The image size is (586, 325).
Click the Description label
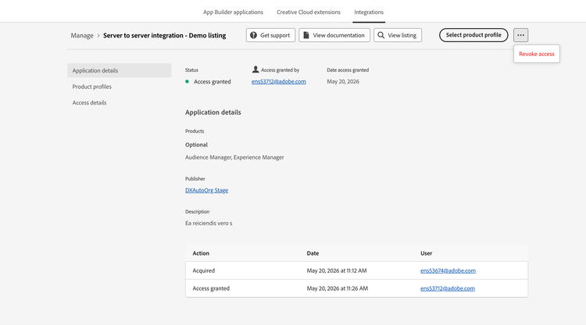pyautogui.click(x=197, y=211)
